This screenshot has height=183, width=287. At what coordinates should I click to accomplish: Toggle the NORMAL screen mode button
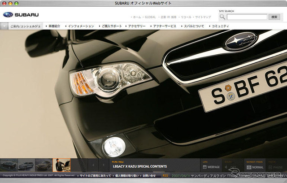click(255, 167)
